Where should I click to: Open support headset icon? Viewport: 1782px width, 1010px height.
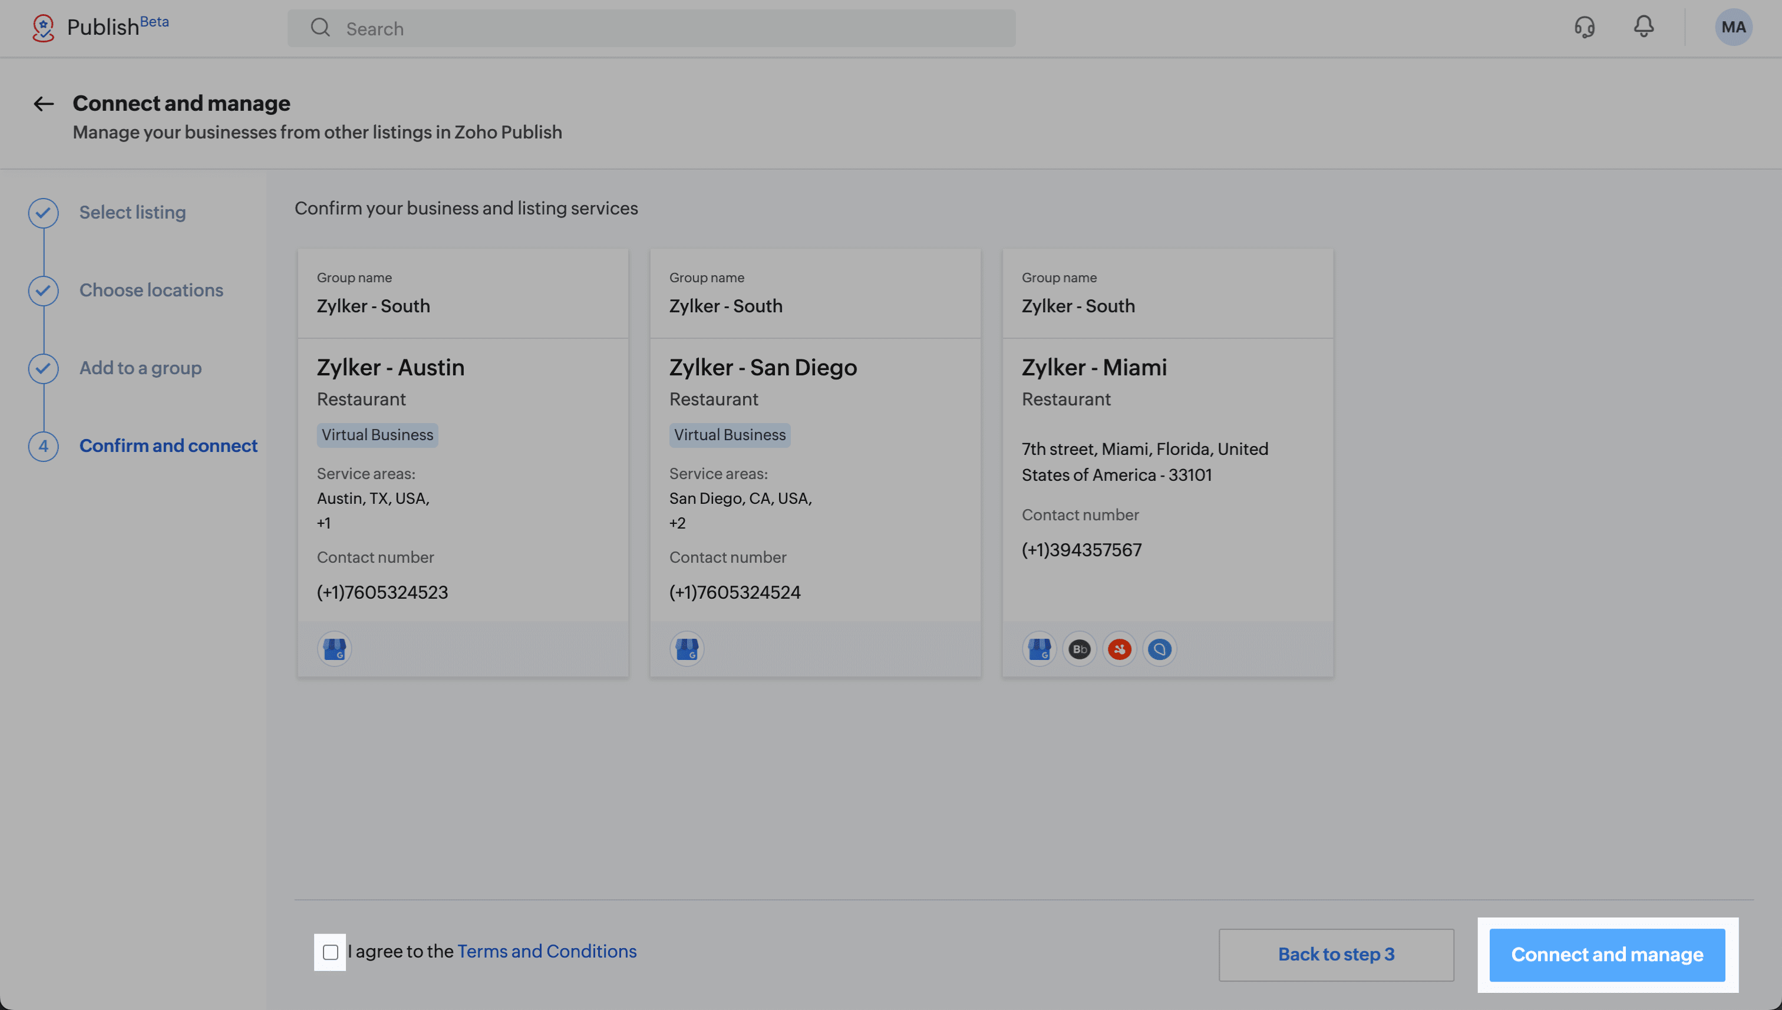(x=1585, y=27)
